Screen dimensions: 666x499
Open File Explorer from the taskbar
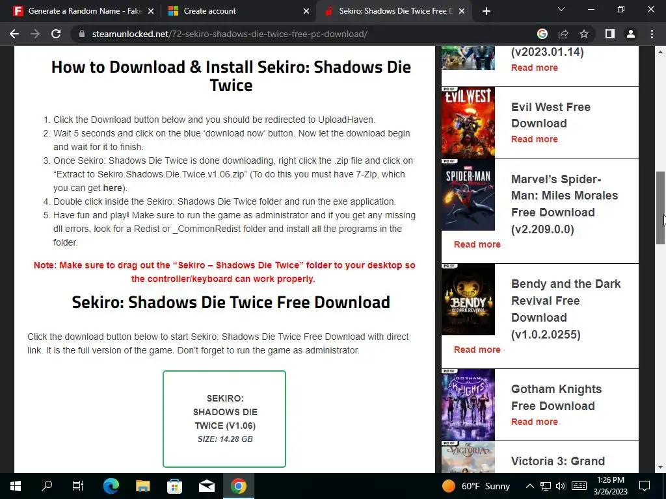[142, 486]
